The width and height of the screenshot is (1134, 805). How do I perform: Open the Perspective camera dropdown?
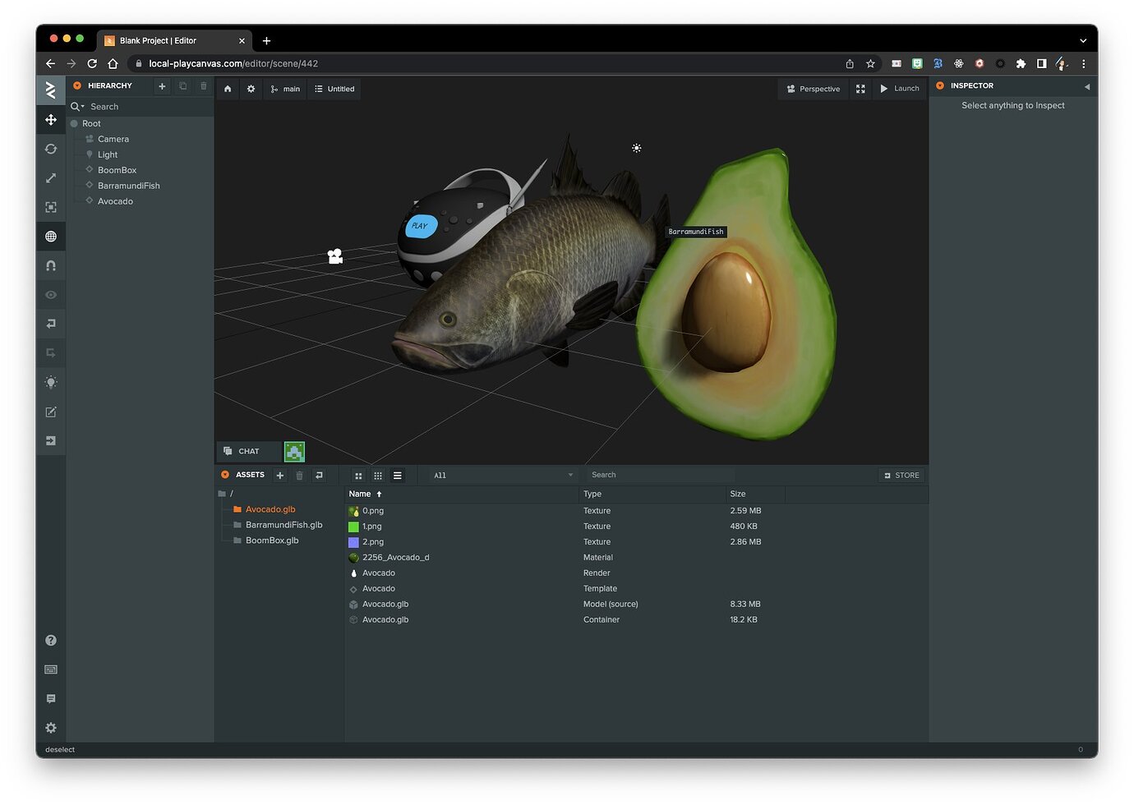[813, 89]
